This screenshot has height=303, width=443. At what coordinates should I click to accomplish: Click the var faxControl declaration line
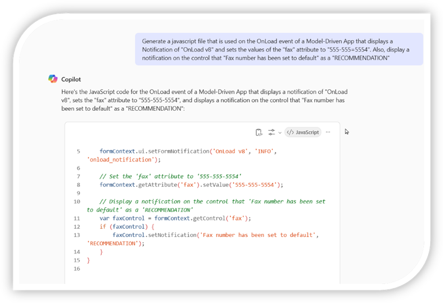coord(175,218)
